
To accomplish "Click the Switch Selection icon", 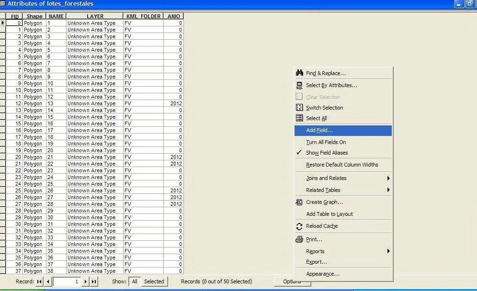I will pos(299,108).
